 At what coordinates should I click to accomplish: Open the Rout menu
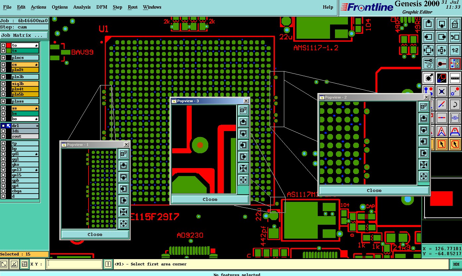tap(133, 7)
